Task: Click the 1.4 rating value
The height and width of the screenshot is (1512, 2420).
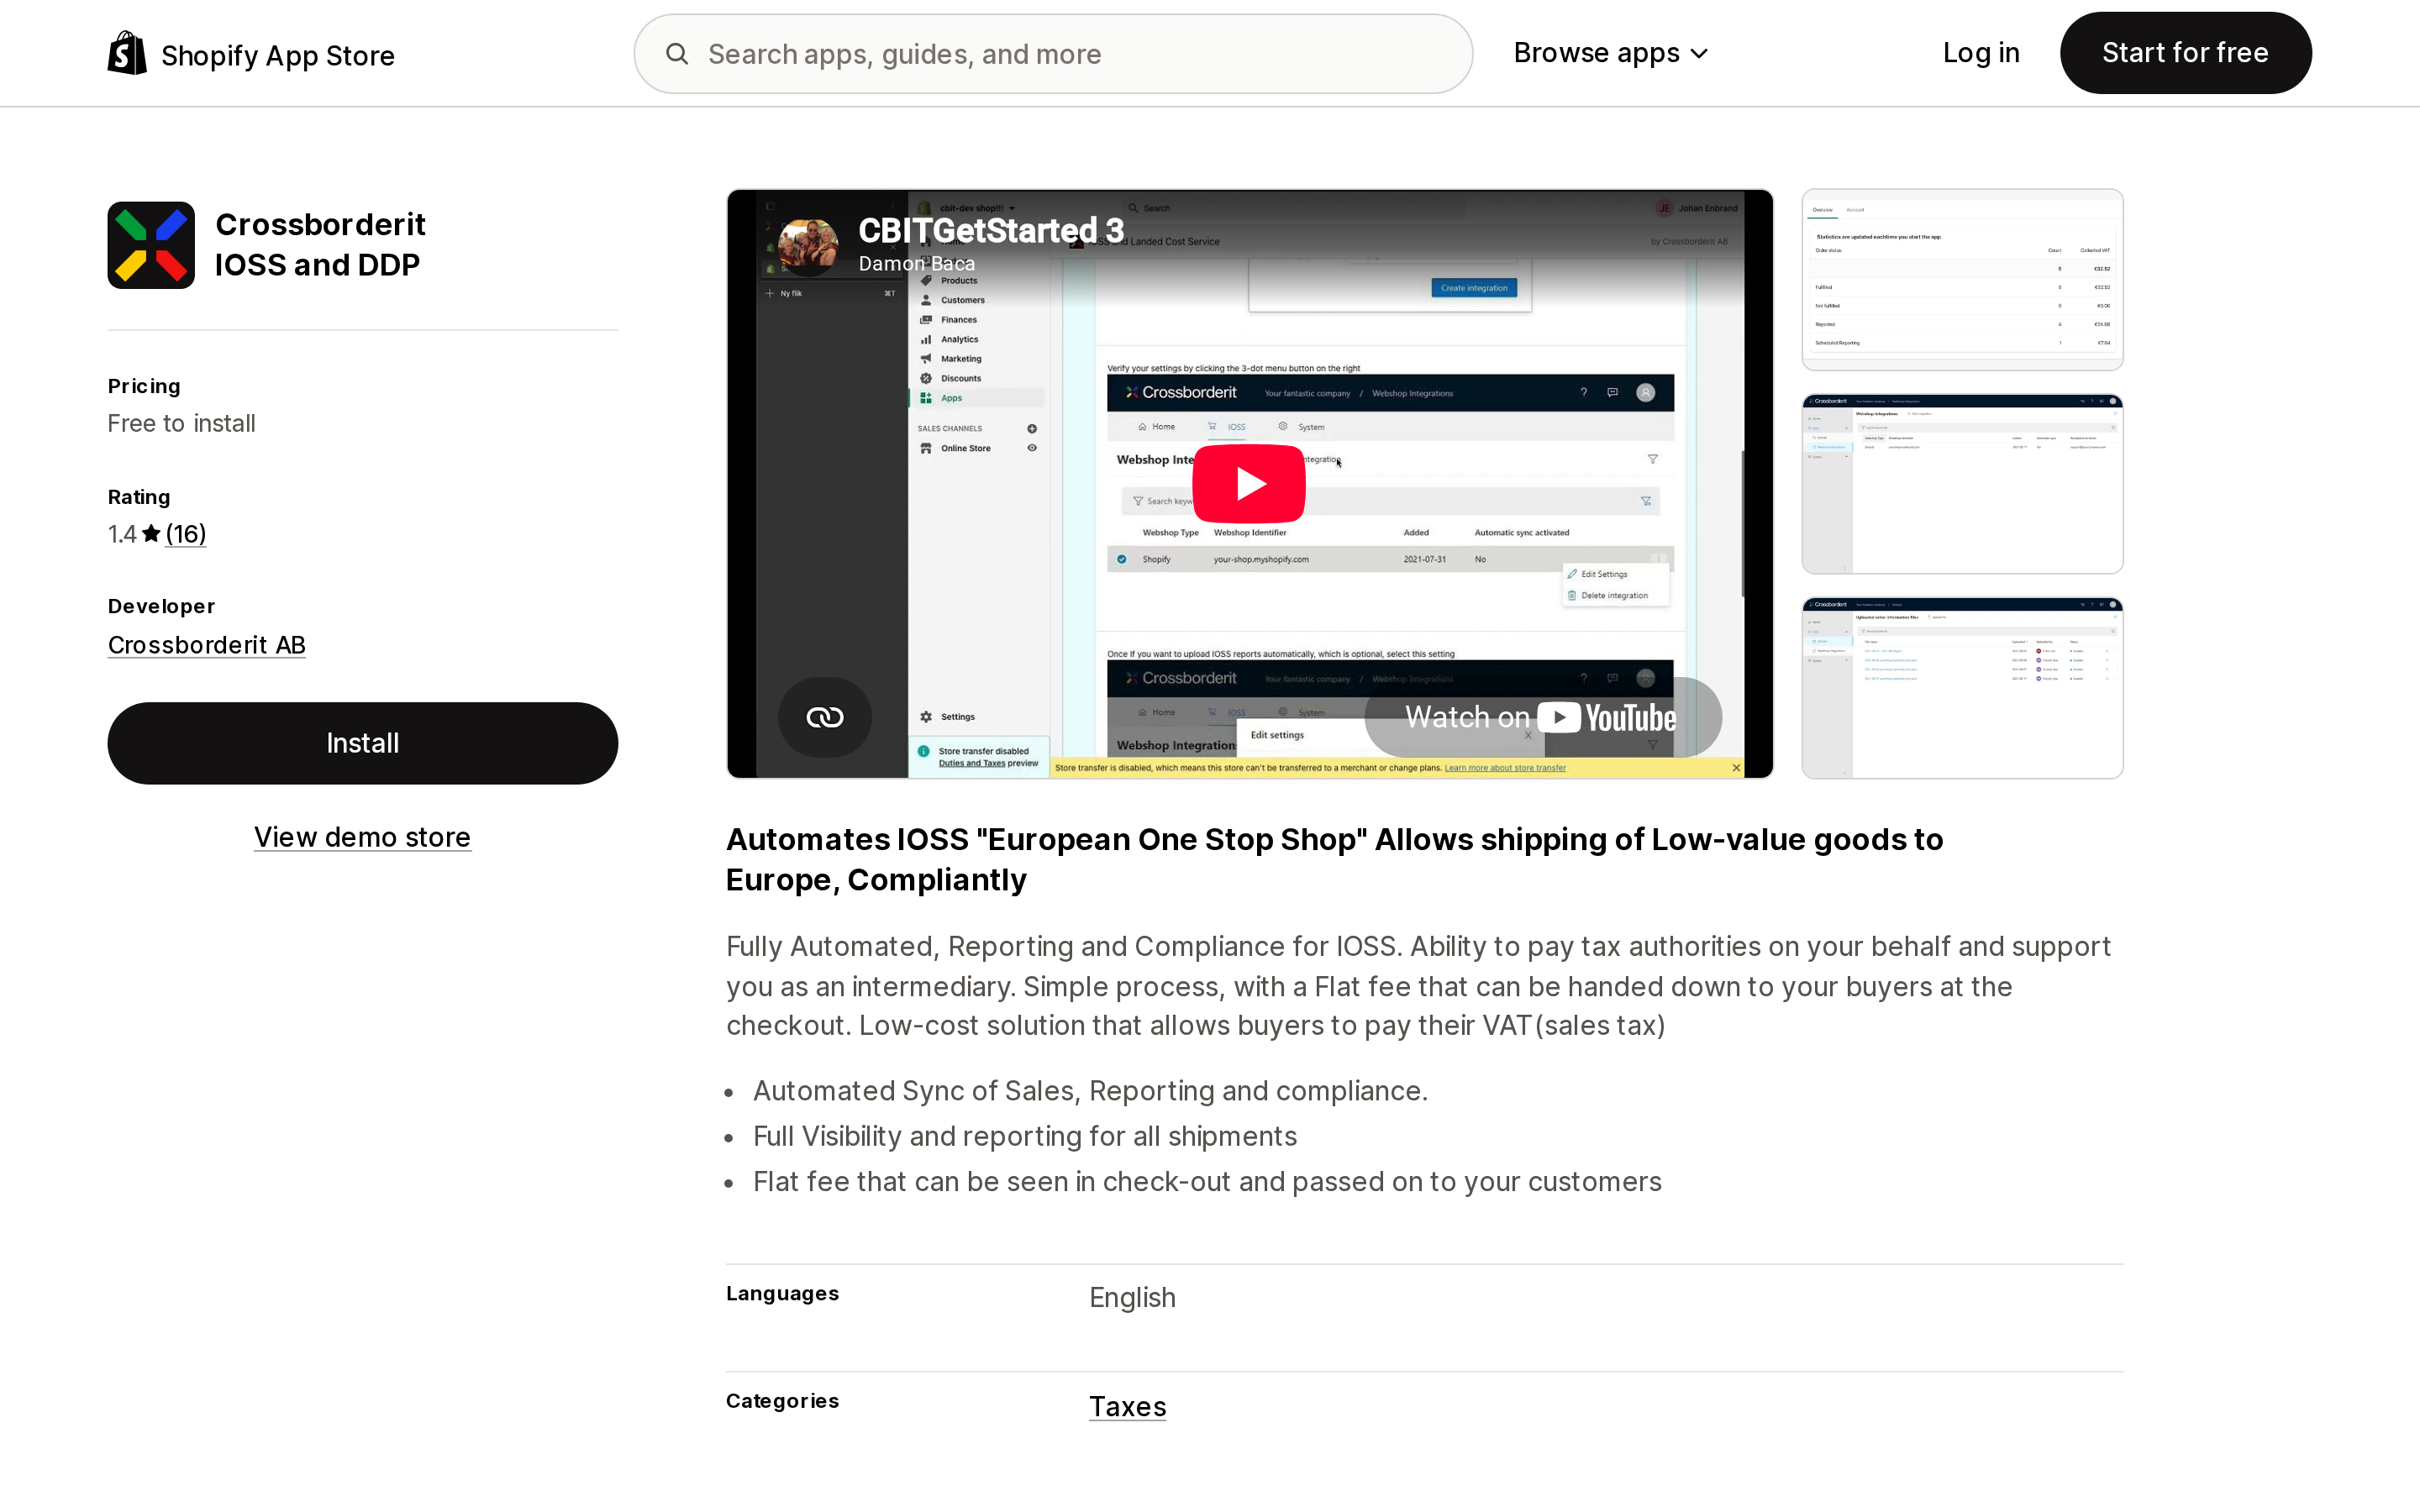Action: pos(122,534)
